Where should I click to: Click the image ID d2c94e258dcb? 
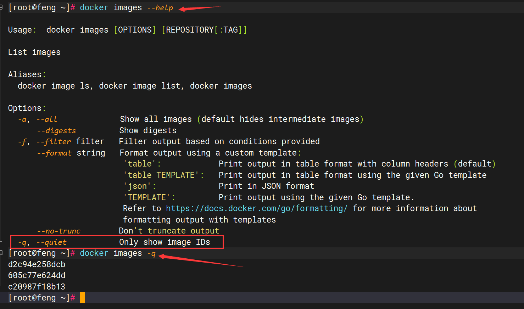[37, 264]
